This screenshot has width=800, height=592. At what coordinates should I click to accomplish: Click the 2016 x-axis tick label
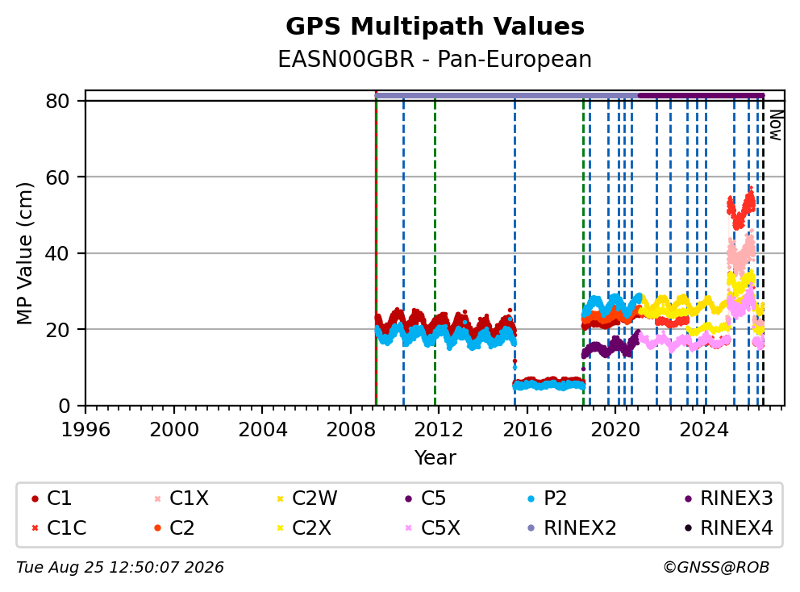pos(527,430)
